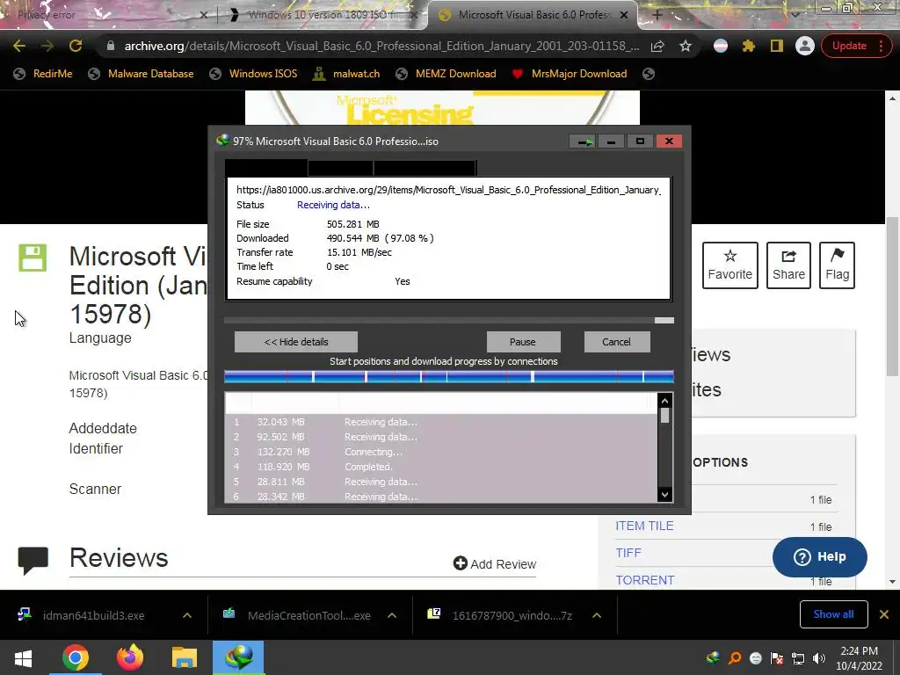Pause the IDM download
This screenshot has height=675, width=900.
(x=523, y=342)
